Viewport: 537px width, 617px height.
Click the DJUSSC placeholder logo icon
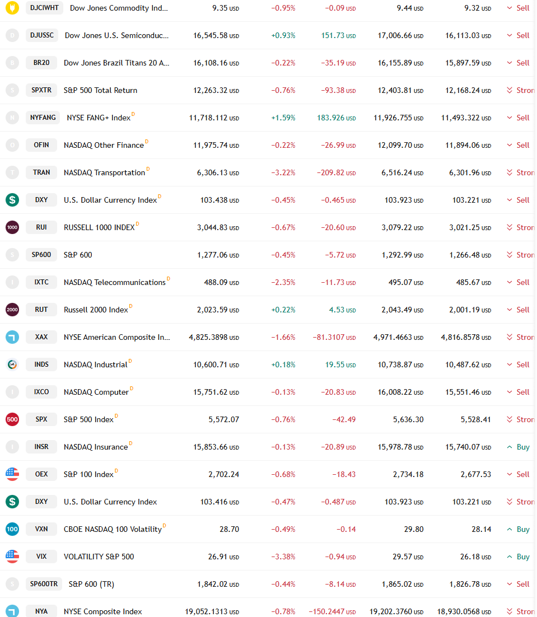point(12,35)
